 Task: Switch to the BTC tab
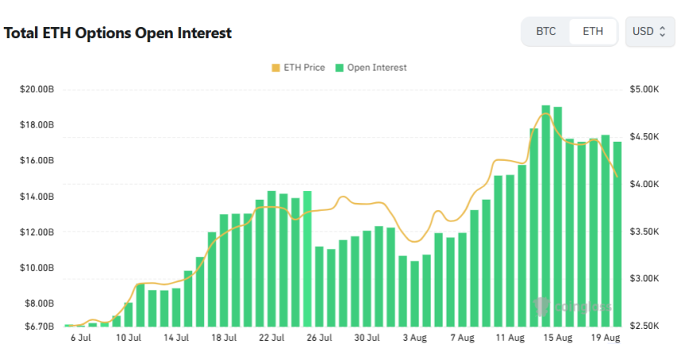[x=546, y=32]
